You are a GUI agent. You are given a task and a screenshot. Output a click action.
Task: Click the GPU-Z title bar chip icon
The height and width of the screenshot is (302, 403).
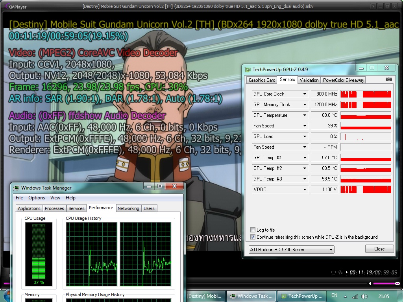pyautogui.click(x=248, y=69)
